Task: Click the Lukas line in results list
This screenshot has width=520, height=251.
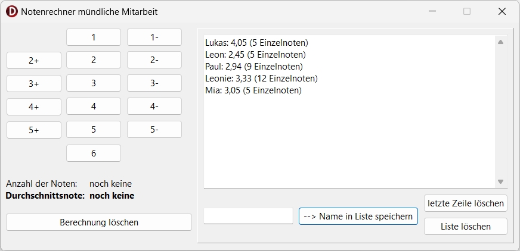Action: pos(256,43)
